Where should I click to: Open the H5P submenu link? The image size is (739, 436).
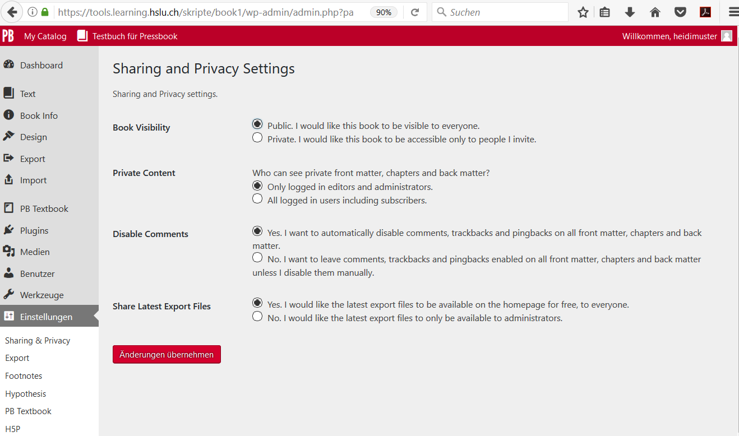coord(13,429)
